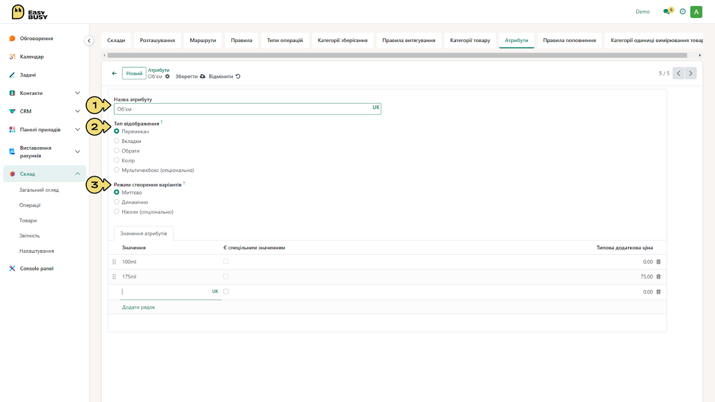Open the messages chat icon
The image size is (715, 402).
[667, 12]
